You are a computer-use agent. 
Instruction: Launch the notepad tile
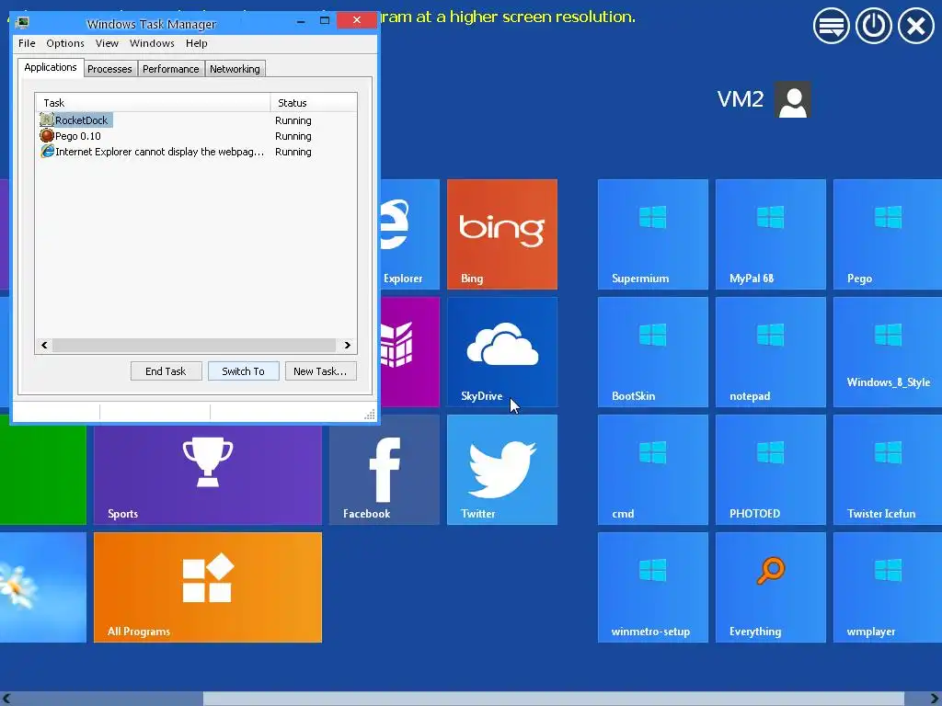[x=770, y=352]
